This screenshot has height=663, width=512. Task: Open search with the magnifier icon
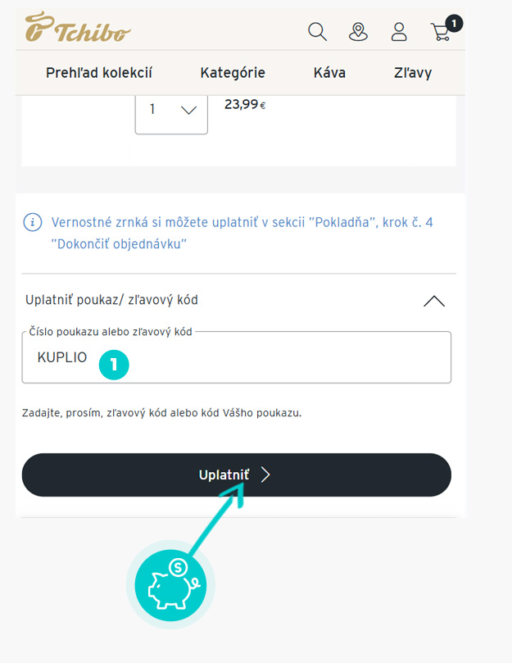pyautogui.click(x=318, y=32)
